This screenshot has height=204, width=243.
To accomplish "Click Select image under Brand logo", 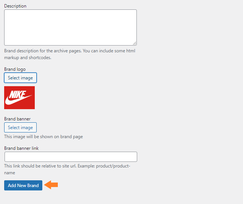I will tap(20, 78).
